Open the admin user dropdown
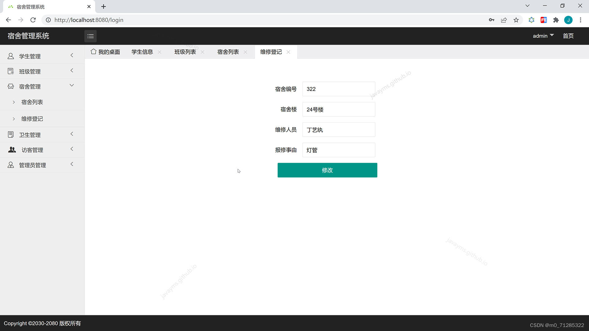Image resolution: width=589 pixels, height=331 pixels. click(543, 36)
